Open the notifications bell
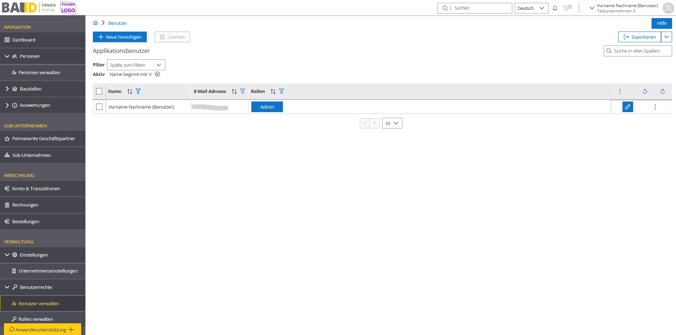This screenshot has width=676, height=335. tap(555, 8)
